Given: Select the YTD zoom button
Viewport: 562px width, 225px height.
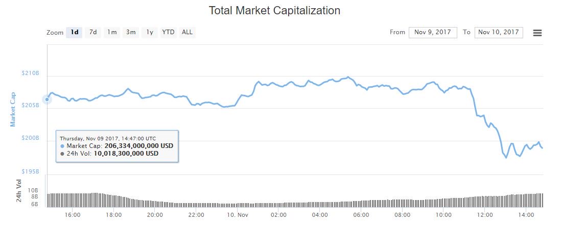Looking at the screenshot, I should (168, 32).
